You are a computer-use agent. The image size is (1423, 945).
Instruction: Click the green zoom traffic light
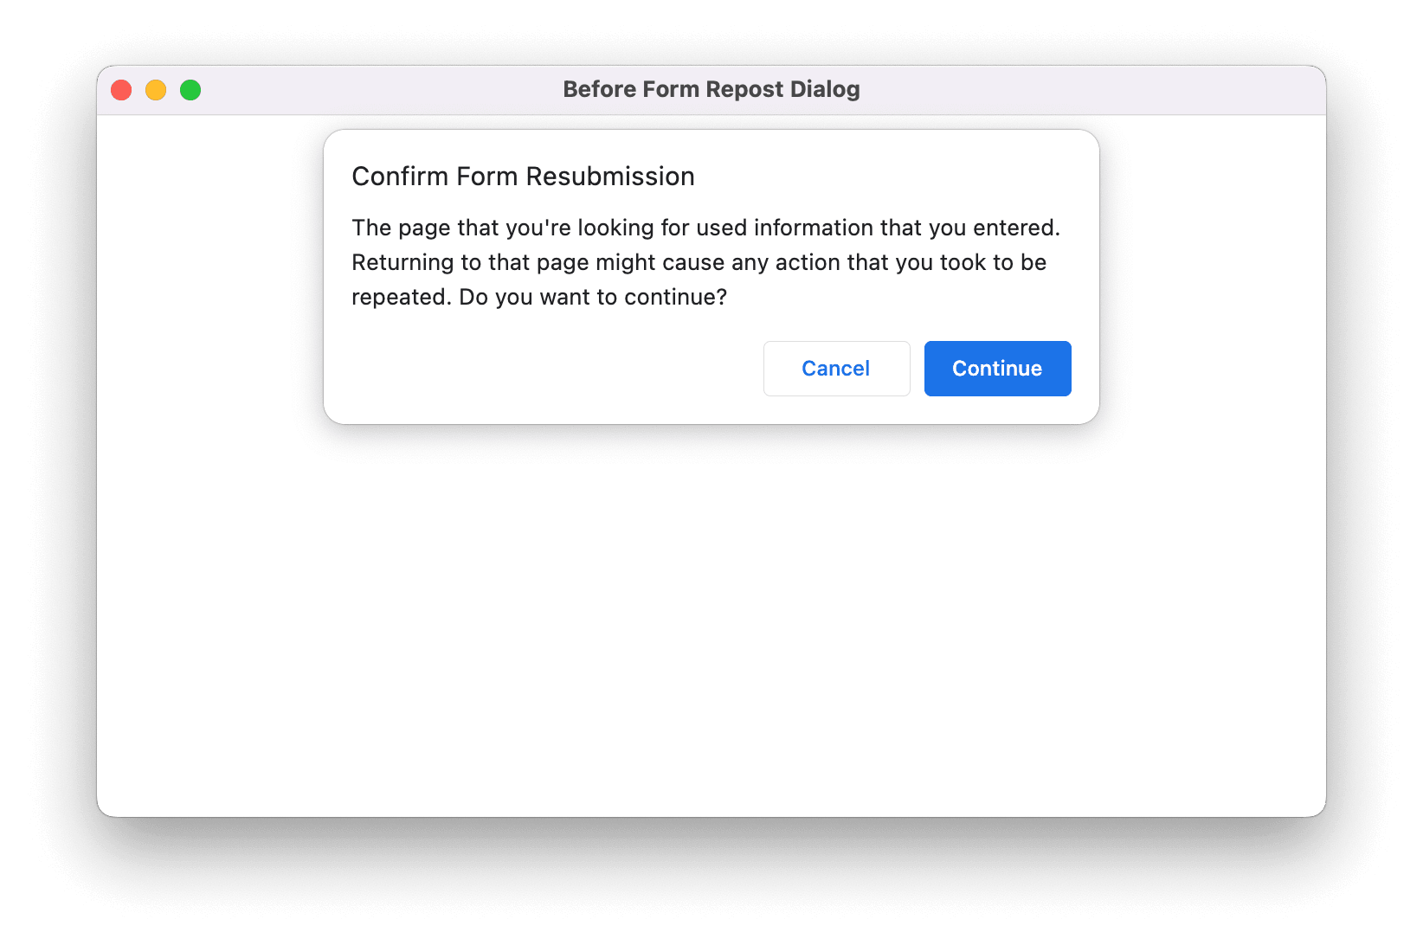pos(190,89)
